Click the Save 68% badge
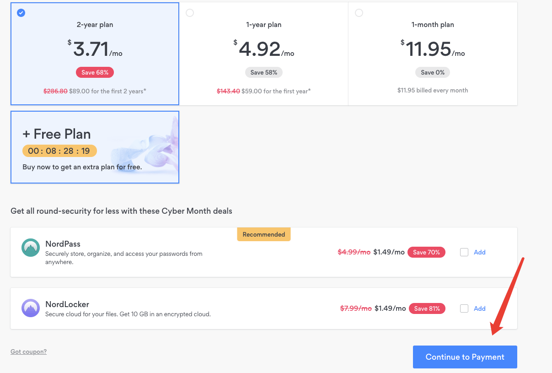The image size is (552, 373). [95, 72]
